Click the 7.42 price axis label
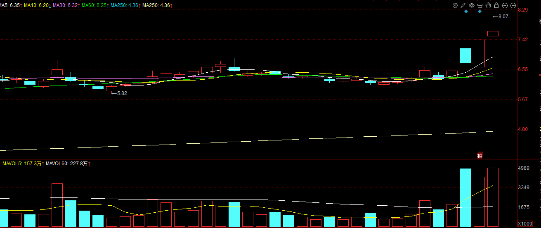 pyautogui.click(x=523, y=40)
